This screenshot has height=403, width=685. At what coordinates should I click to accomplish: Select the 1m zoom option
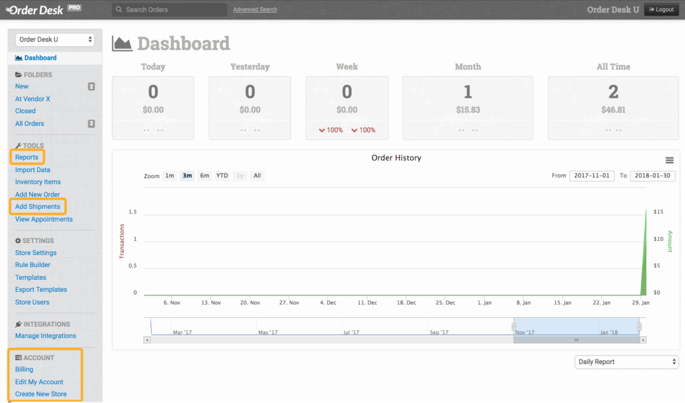click(170, 176)
